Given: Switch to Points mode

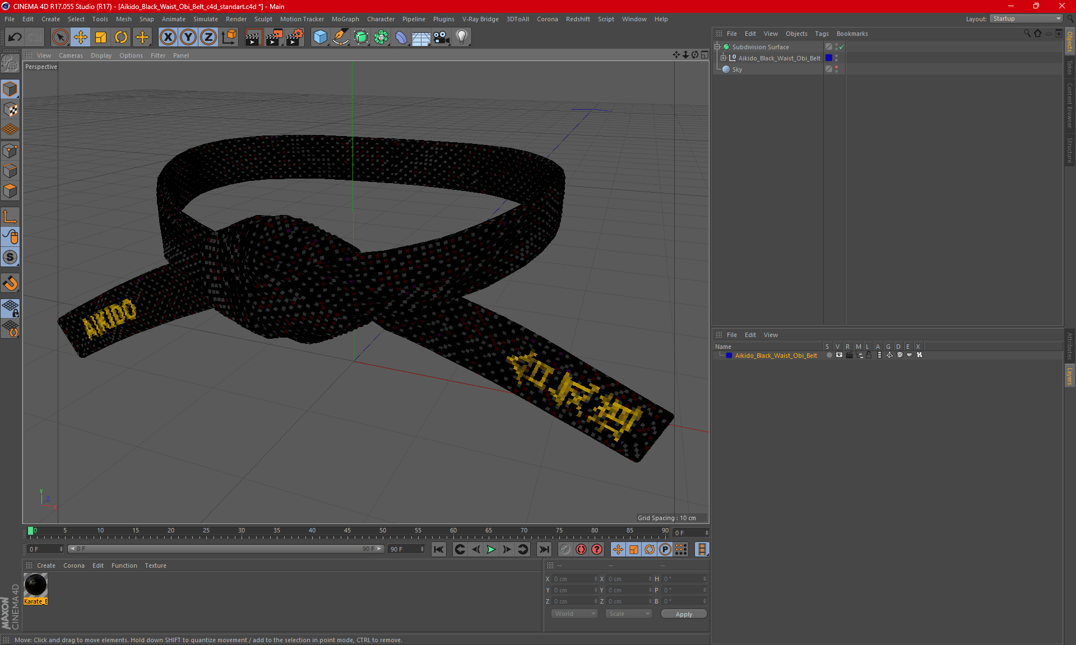Looking at the screenshot, I should (11, 151).
